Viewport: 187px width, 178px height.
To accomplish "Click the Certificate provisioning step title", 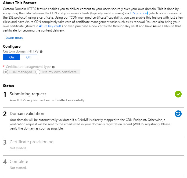I will click(31, 142).
